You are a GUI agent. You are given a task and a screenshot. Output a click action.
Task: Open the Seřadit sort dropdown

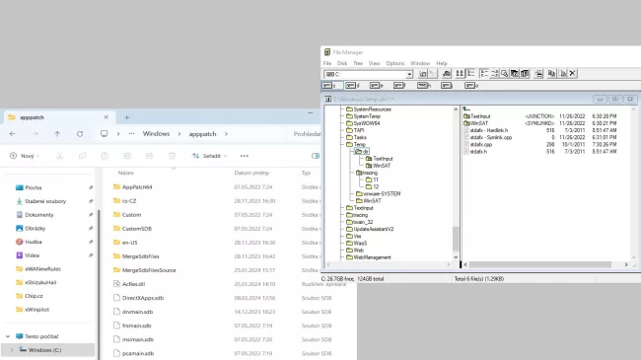(x=209, y=156)
